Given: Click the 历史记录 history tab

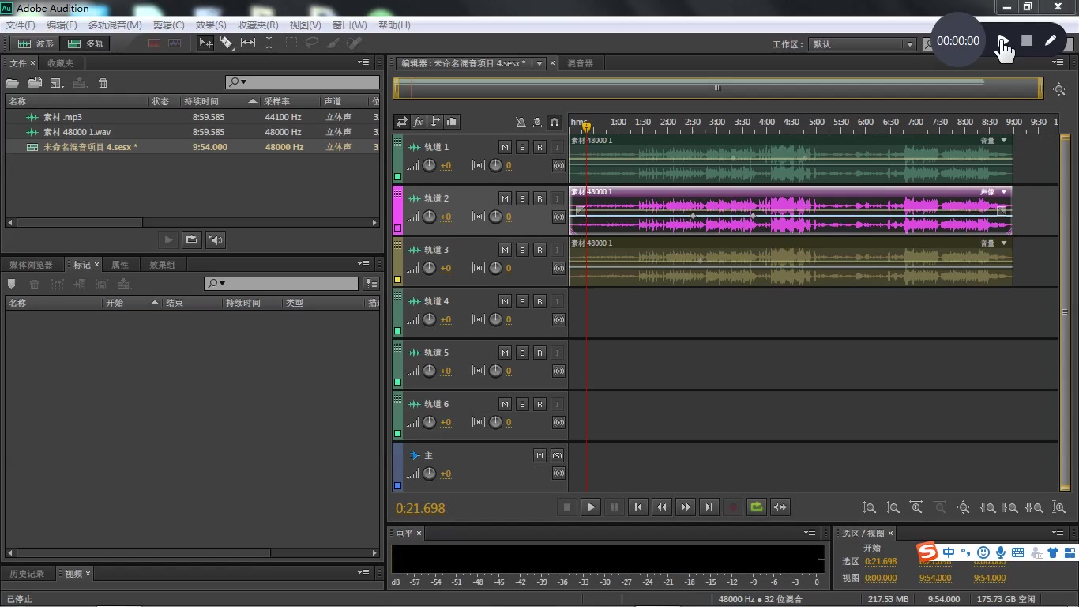Looking at the screenshot, I should (x=27, y=574).
